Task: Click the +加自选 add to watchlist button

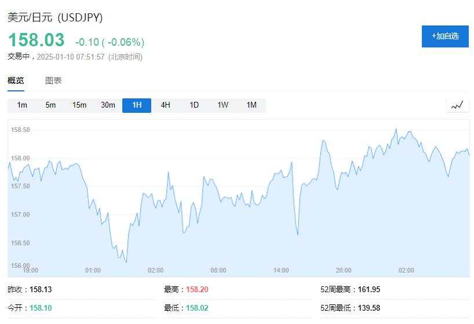Action: [x=445, y=36]
